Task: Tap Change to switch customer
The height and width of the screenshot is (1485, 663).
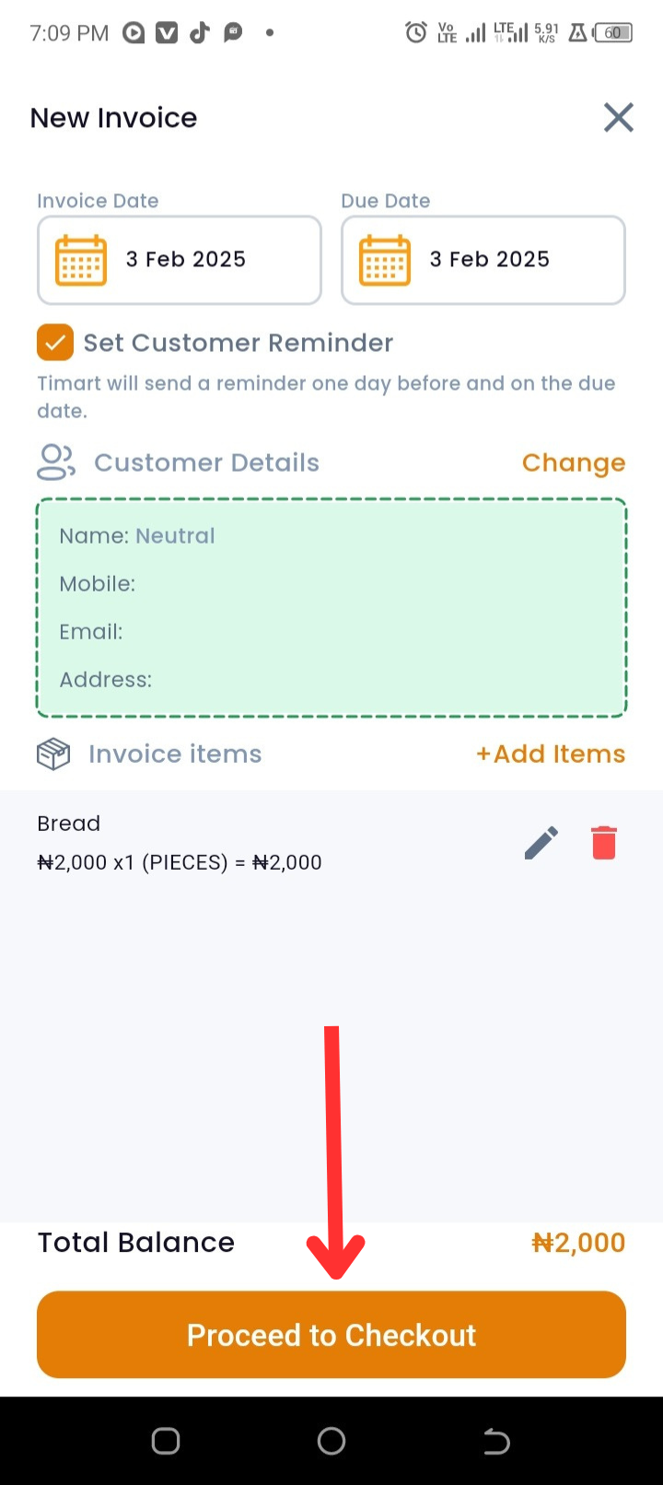Action: click(574, 462)
